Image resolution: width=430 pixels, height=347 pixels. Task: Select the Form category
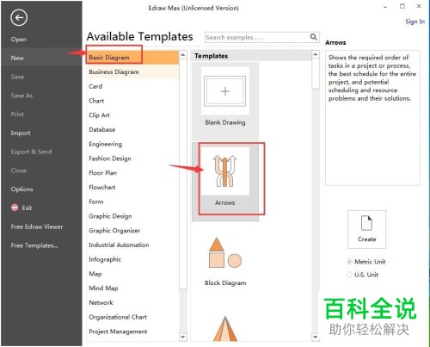click(x=96, y=201)
